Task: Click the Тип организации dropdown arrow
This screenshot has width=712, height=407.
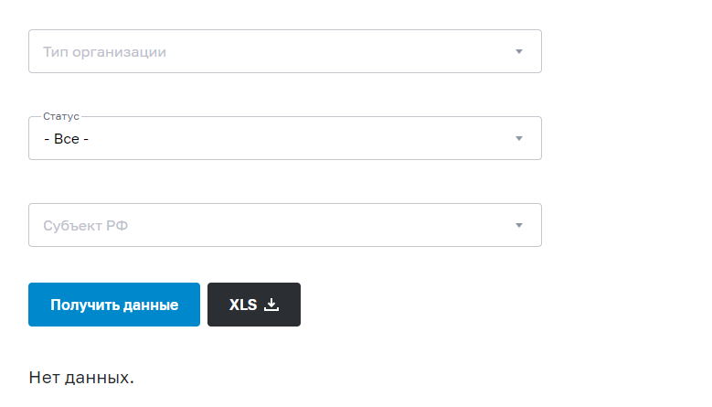Action: pos(519,51)
